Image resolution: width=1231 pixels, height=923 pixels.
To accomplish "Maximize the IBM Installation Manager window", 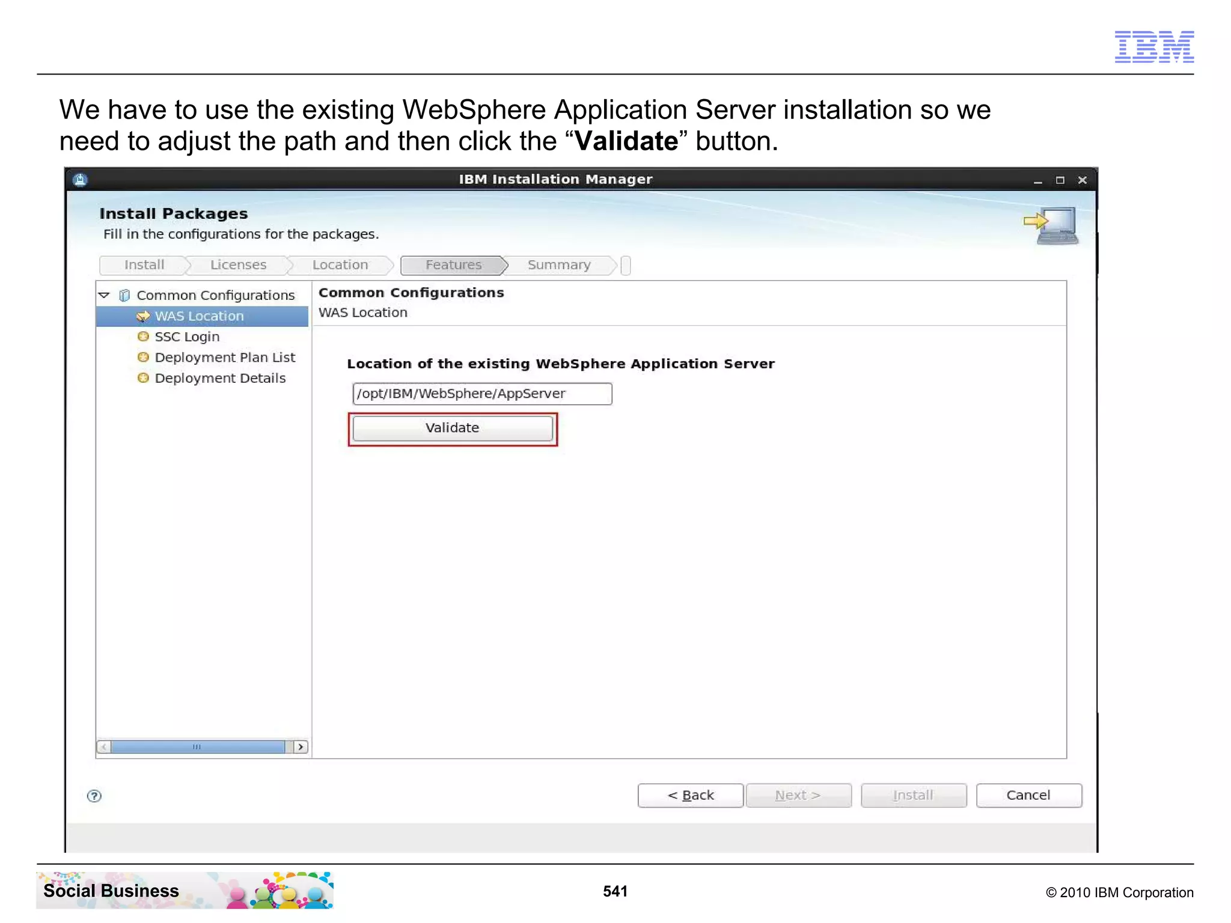I will (x=1060, y=180).
